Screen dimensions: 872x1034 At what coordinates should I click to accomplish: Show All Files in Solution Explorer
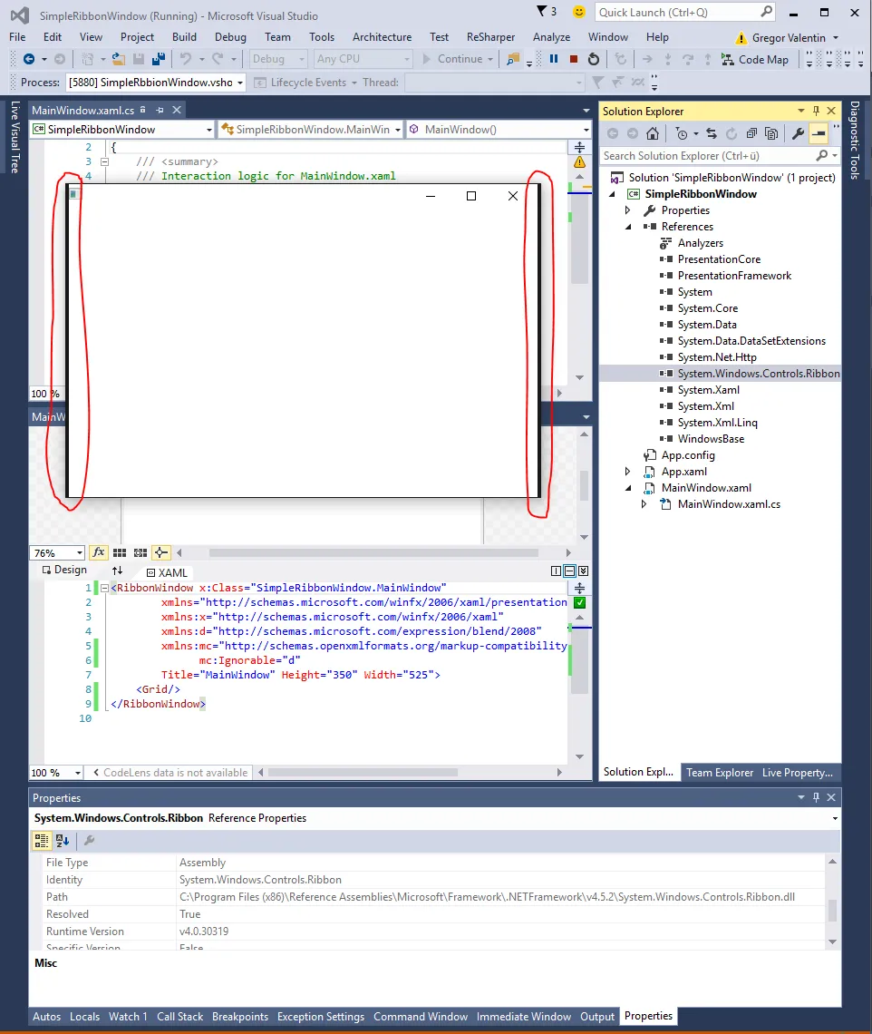tap(771, 134)
